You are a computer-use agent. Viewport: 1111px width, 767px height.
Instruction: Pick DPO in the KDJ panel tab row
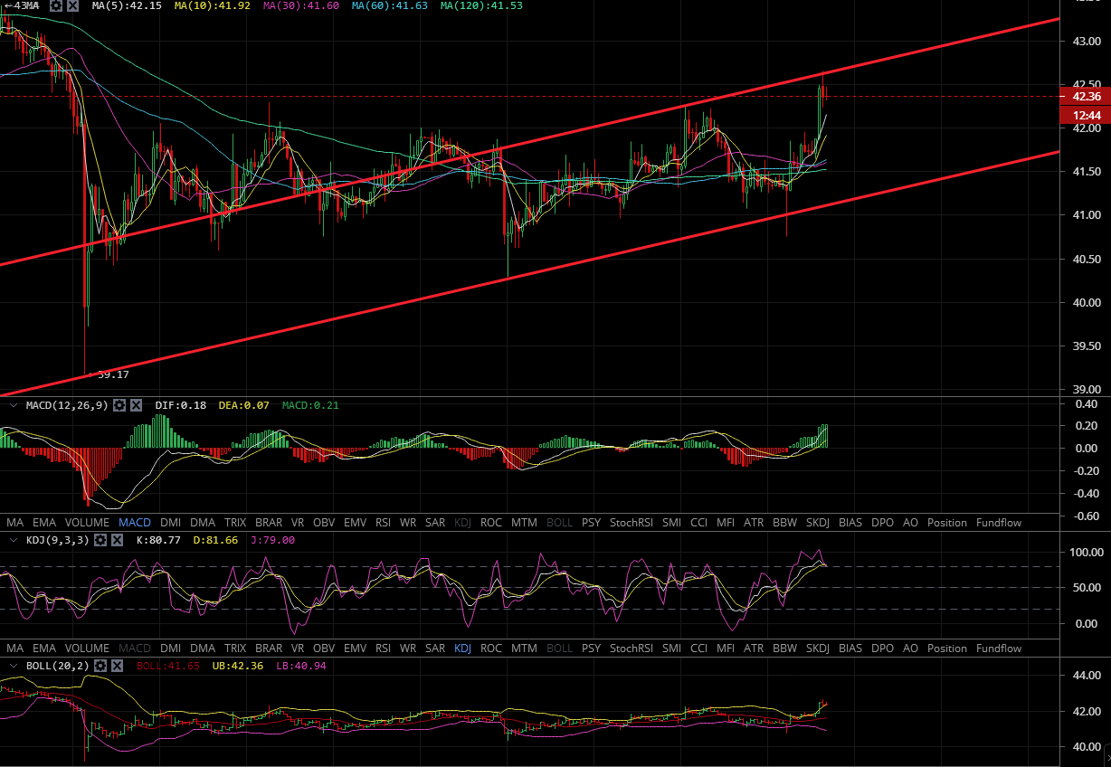click(x=882, y=649)
